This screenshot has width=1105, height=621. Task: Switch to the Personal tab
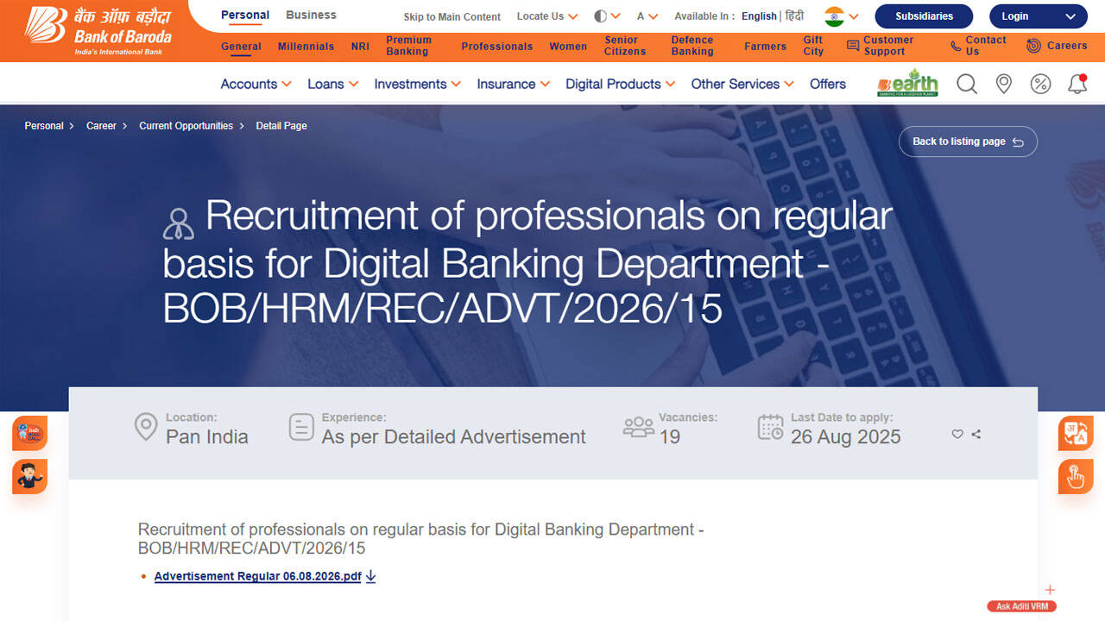pyautogui.click(x=245, y=15)
